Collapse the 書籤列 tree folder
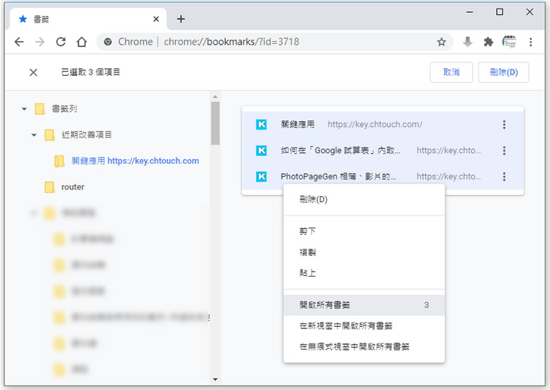550x390 pixels. 24,109
